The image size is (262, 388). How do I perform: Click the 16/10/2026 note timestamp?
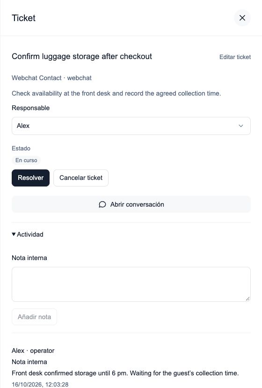[x=40, y=384]
